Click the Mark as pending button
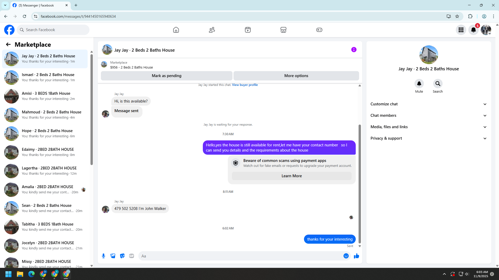 click(166, 76)
